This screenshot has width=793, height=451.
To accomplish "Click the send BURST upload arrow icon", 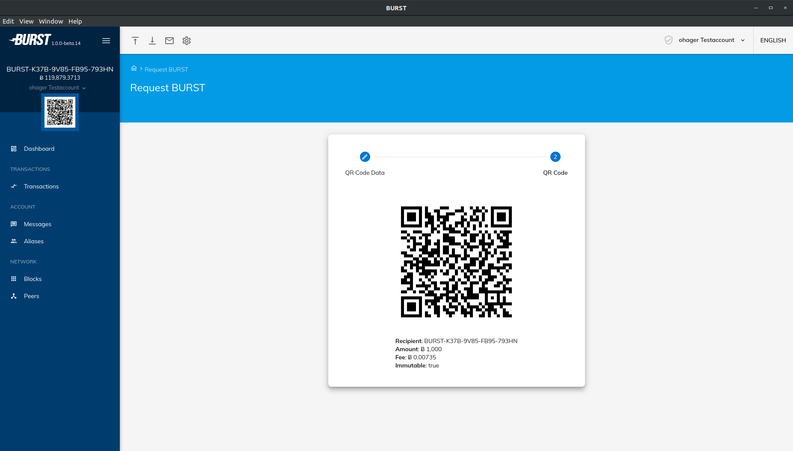I will (135, 41).
